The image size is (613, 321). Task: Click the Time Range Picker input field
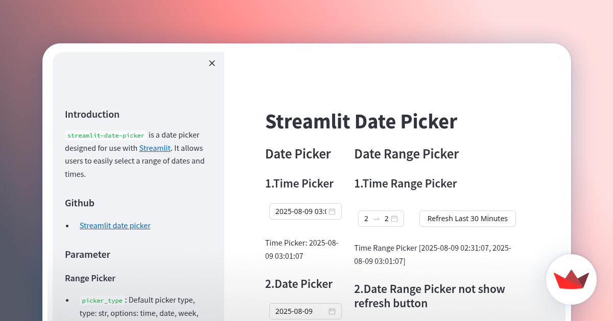click(381, 219)
